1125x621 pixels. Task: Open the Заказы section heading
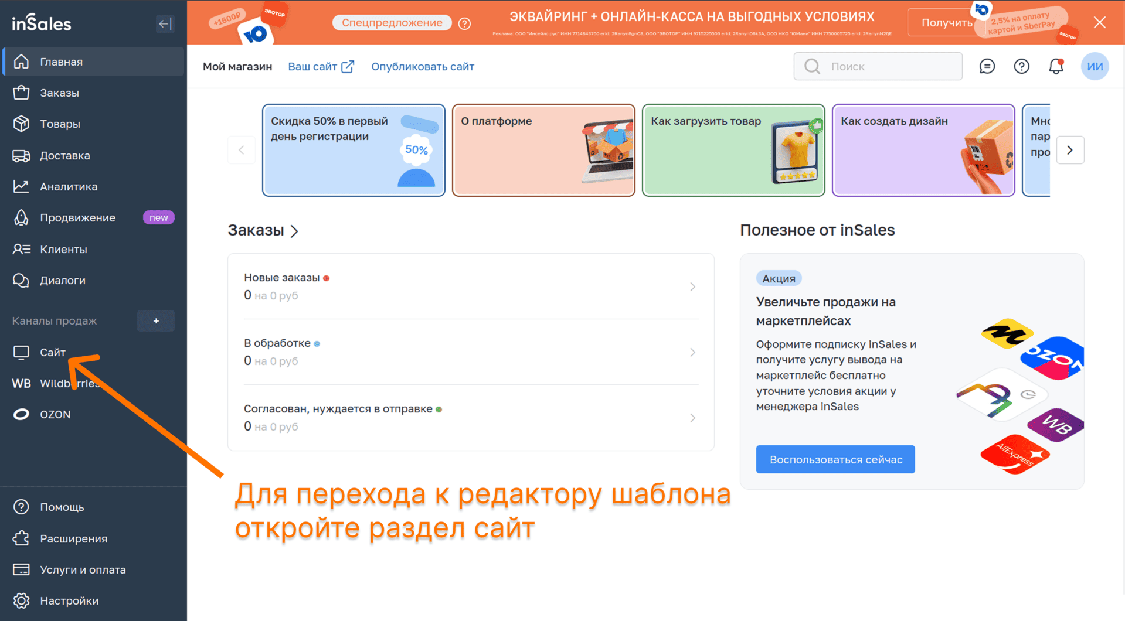263,231
